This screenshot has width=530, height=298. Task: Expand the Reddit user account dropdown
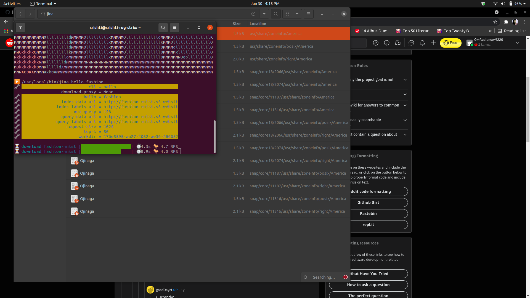517,43
